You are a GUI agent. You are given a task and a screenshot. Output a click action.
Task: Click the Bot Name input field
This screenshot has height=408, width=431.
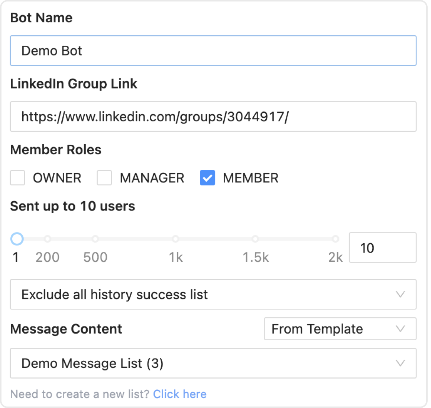pos(213,51)
